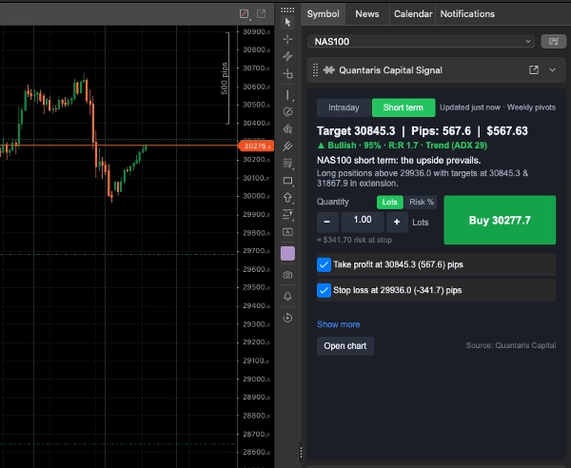Click the 30000.0 price axis label
The image size is (571, 468).
pyautogui.click(x=256, y=196)
